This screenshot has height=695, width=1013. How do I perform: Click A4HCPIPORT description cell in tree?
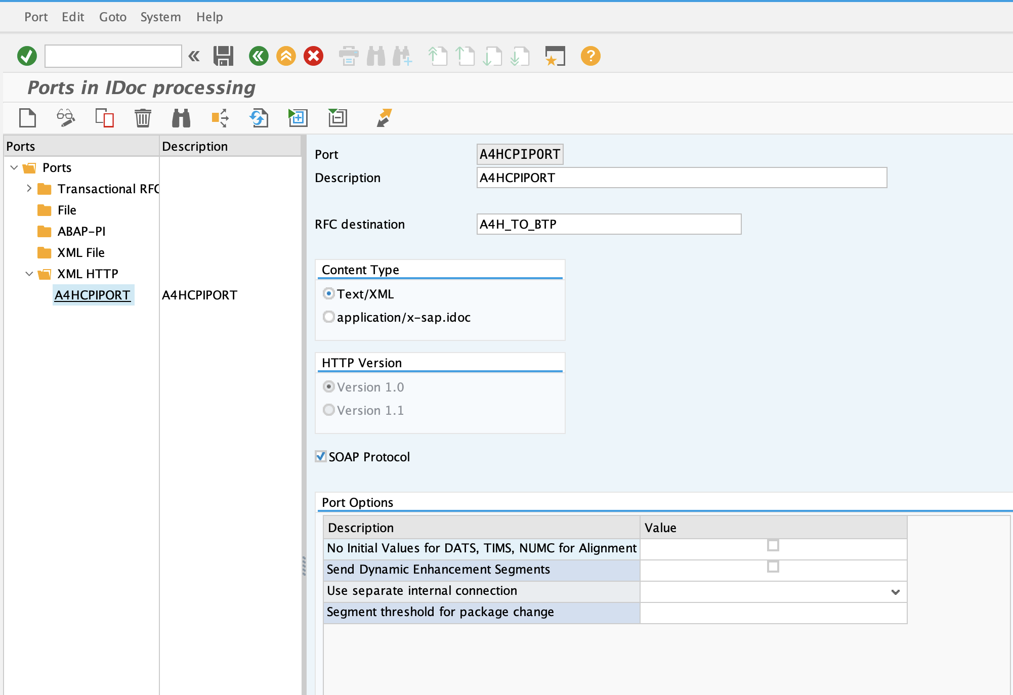(200, 295)
